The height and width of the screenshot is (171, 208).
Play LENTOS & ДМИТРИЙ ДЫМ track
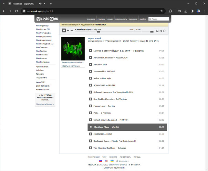pos(91,51)
